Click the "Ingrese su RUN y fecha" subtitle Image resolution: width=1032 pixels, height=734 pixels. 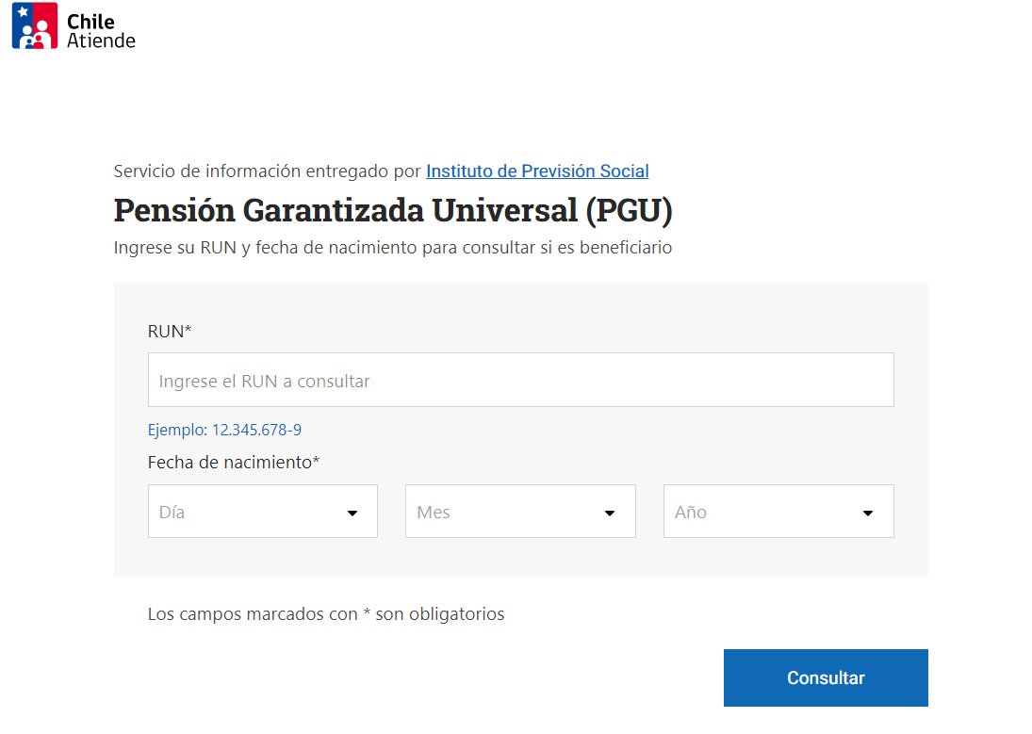pyautogui.click(x=393, y=248)
